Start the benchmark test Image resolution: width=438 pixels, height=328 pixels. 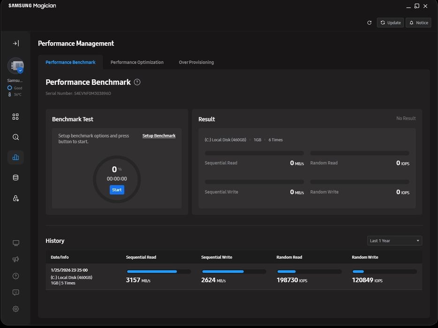117,190
